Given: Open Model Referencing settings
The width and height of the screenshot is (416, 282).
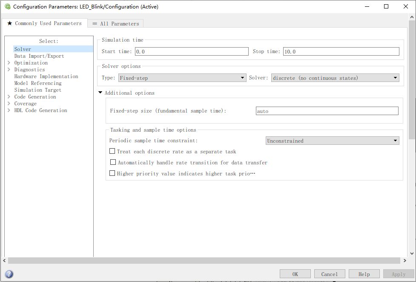Looking at the screenshot, I should [38, 83].
